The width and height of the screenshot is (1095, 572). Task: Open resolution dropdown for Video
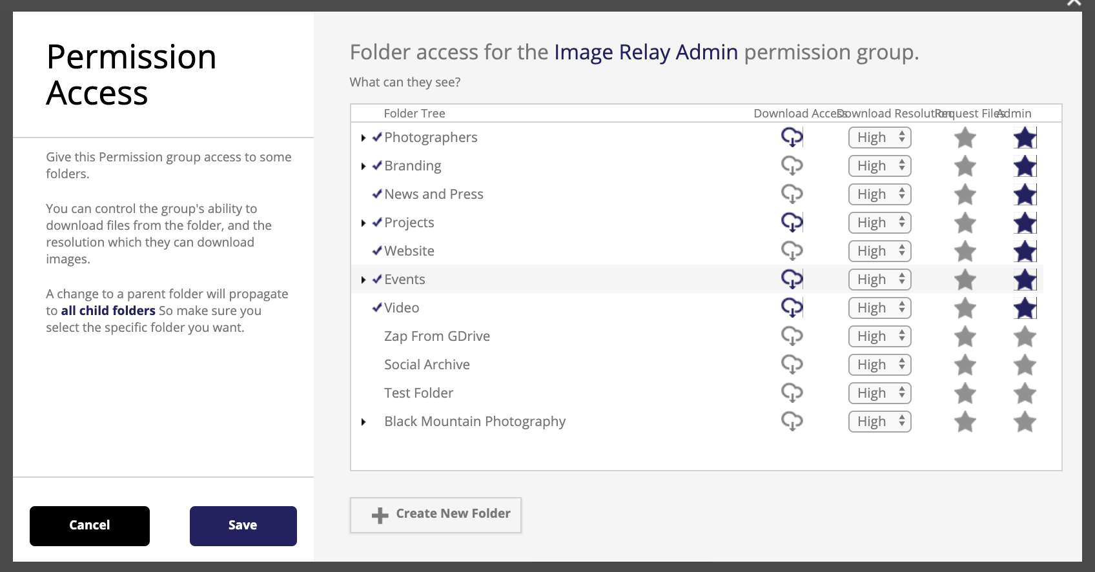tap(880, 308)
